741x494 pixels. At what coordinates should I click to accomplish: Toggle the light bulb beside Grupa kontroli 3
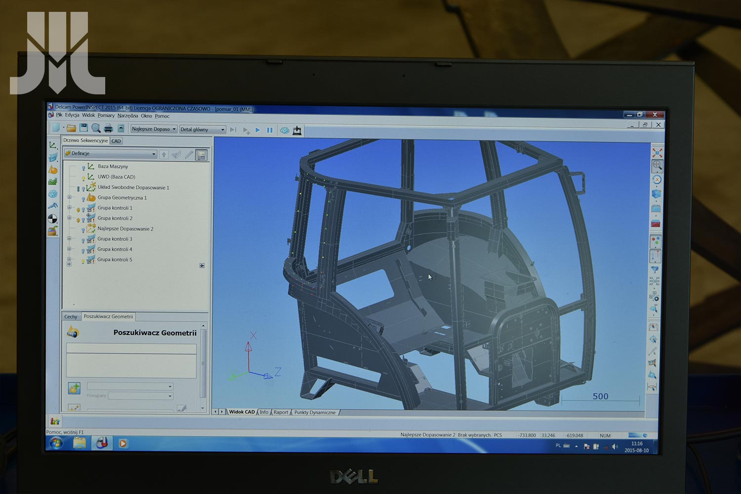(83, 241)
